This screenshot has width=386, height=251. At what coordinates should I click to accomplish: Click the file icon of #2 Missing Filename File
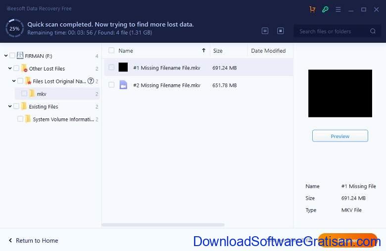(123, 85)
